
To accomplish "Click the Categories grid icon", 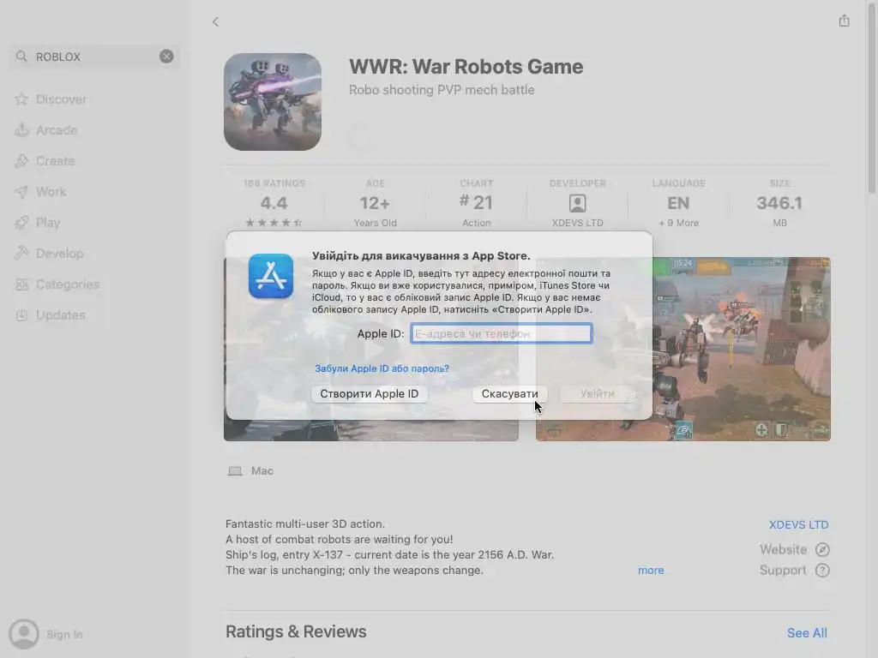I will point(21,284).
